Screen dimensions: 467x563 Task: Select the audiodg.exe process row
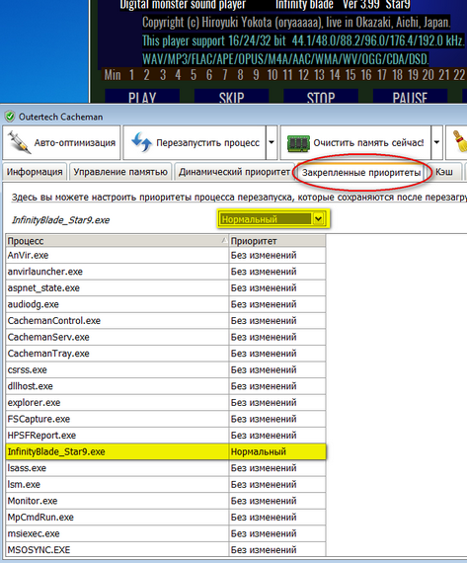tap(166, 304)
